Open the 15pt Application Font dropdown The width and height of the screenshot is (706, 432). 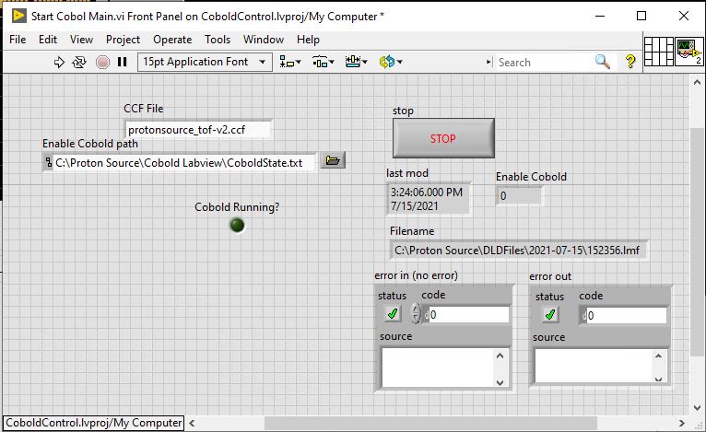(205, 62)
